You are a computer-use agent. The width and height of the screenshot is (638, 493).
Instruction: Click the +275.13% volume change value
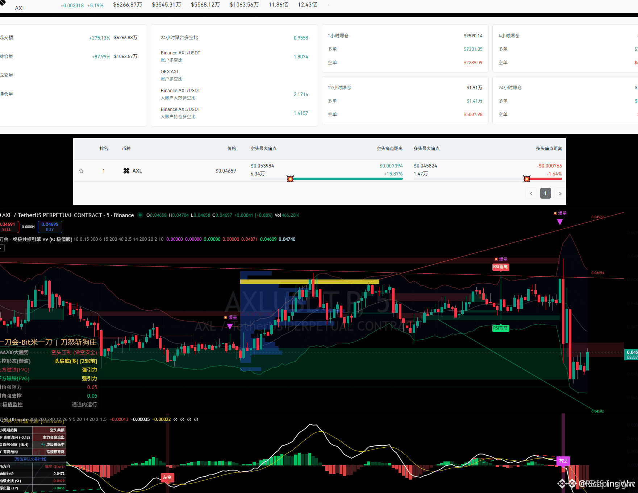click(x=100, y=38)
